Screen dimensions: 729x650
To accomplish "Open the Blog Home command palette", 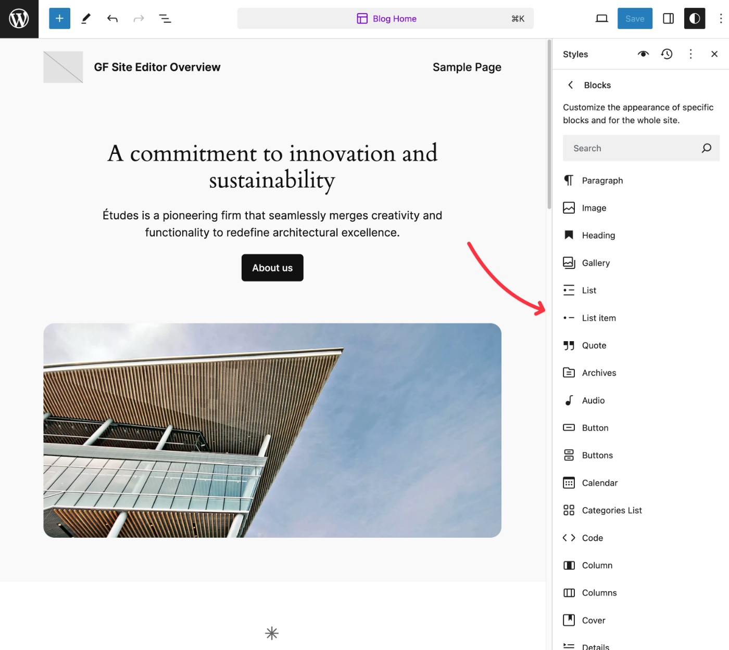I will [385, 19].
